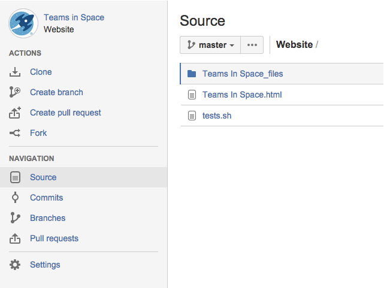Click the Create branch icon
Image resolution: width=384 pixels, height=288 pixels.
(x=16, y=92)
